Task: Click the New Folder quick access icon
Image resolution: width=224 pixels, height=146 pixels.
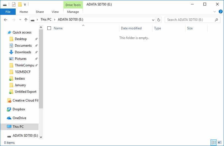Action: [20, 5]
